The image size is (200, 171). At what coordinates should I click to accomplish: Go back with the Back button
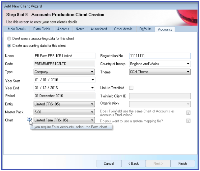(x=133, y=163)
